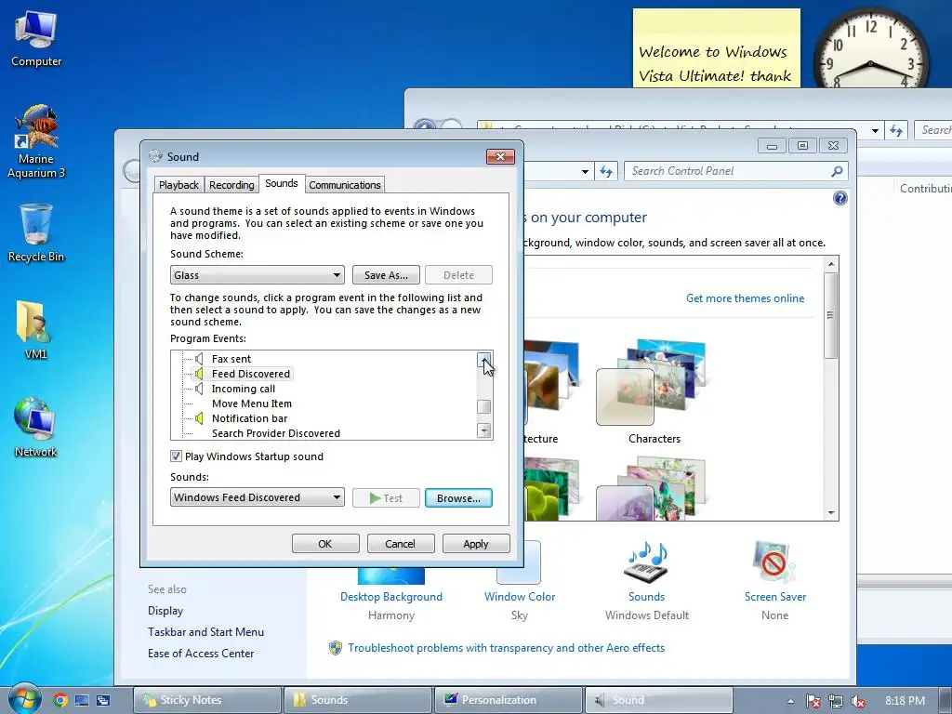
Task: Switch to the Sounds tab
Action: coord(281,183)
